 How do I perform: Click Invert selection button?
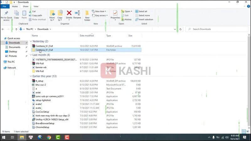point(144,19)
